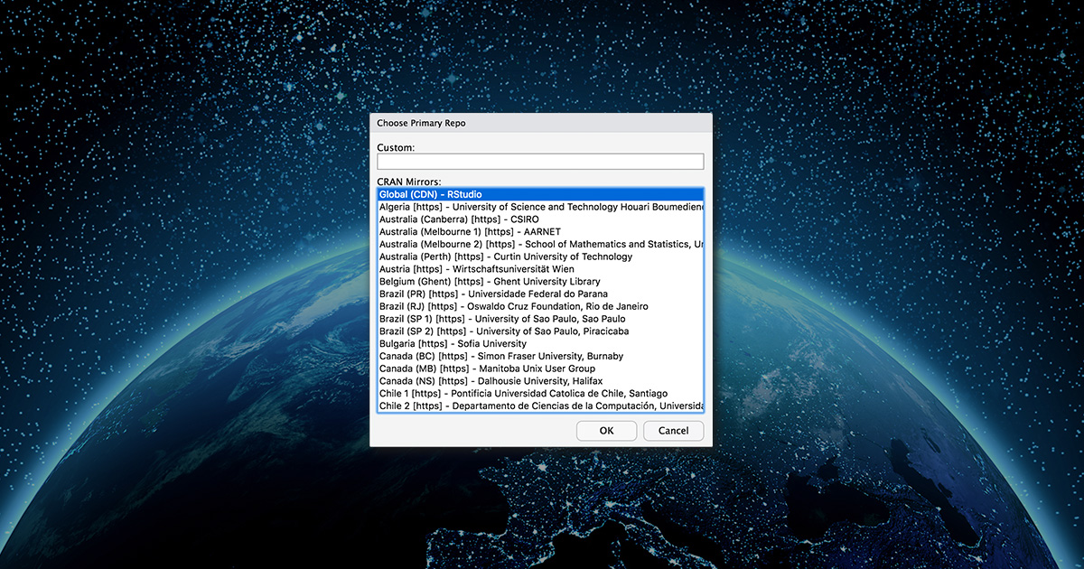This screenshot has height=569, width=1084.
Task: Click the Custom repository text field
Action: click(540, 162)
